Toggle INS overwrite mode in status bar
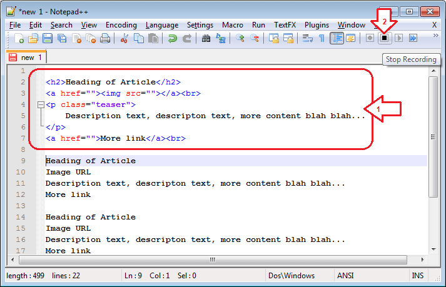Screen dimensions: 446x287 [417, 276]
